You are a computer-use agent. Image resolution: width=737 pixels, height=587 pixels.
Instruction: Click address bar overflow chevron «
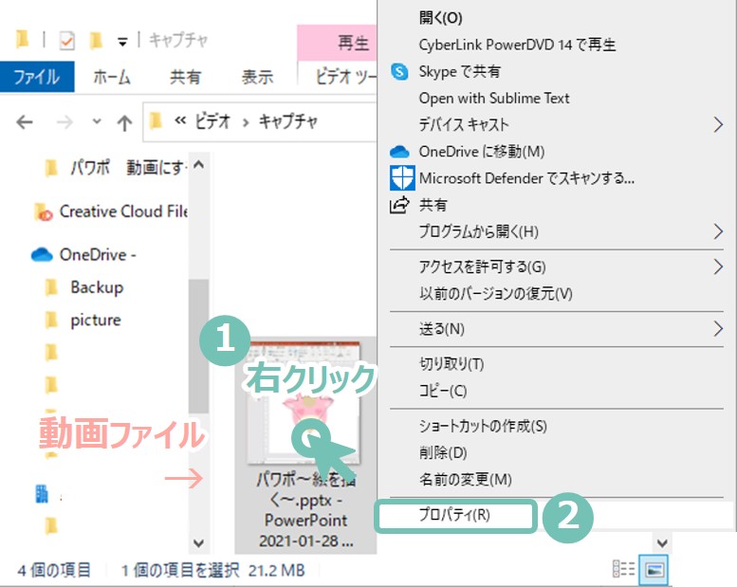click(180, 121)
